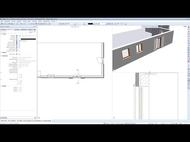Viewport: 190px width, 142px height.
Task: Switch to the Layer tab
Action: [x=34, y=30]
